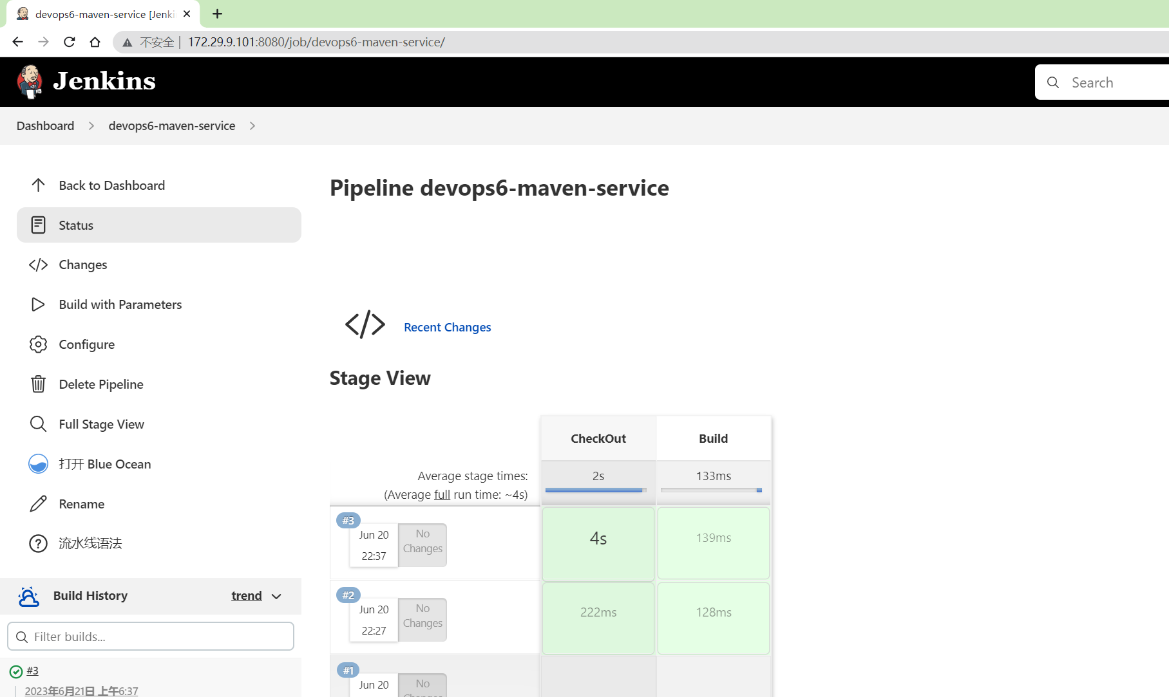Click build #3 CheckOut 4s cell

click(598, 544)
